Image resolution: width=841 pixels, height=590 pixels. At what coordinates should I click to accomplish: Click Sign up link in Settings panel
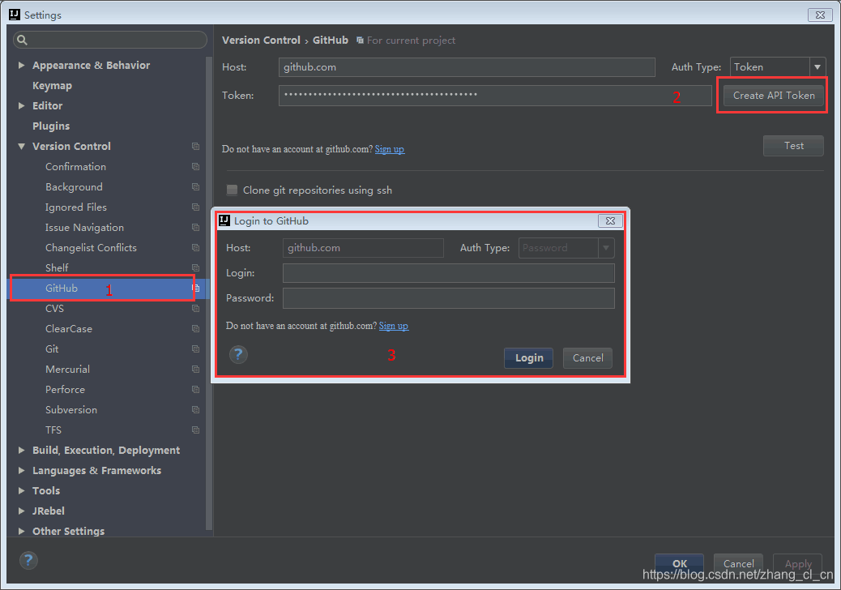tap(390, 149)
